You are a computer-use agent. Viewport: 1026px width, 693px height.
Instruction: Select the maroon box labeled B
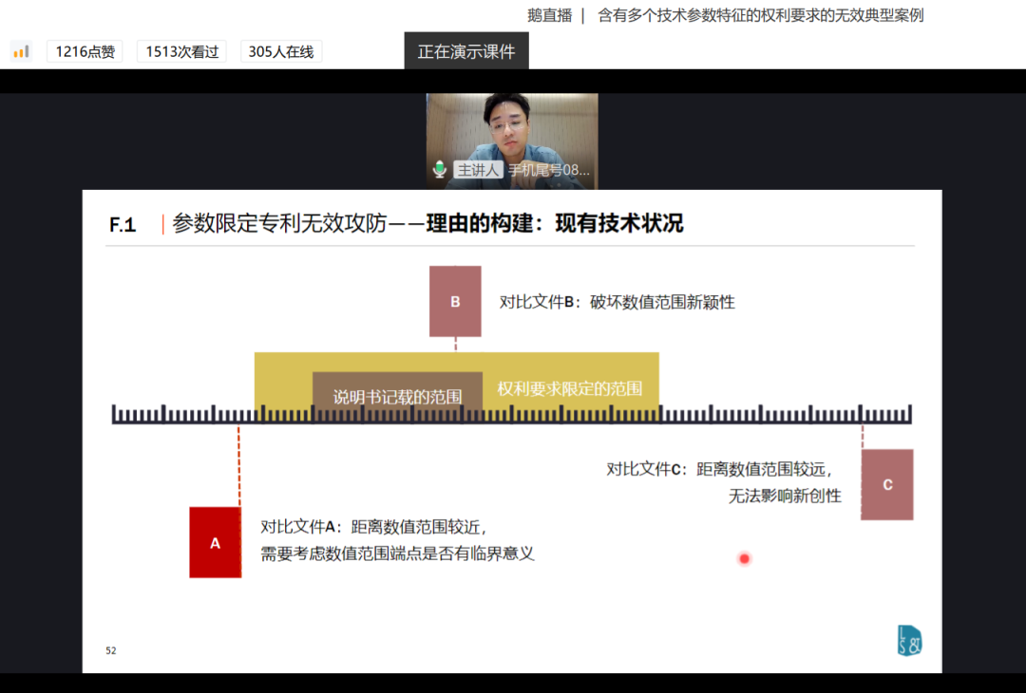coord(455,301)
